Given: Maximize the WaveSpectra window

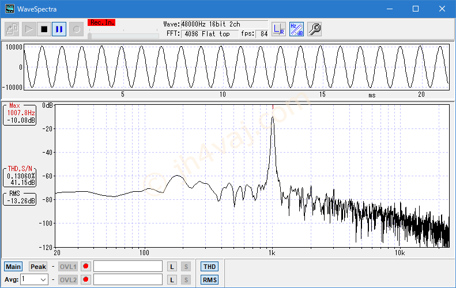Looking at the screenshot, I should (x=416, y=9).
